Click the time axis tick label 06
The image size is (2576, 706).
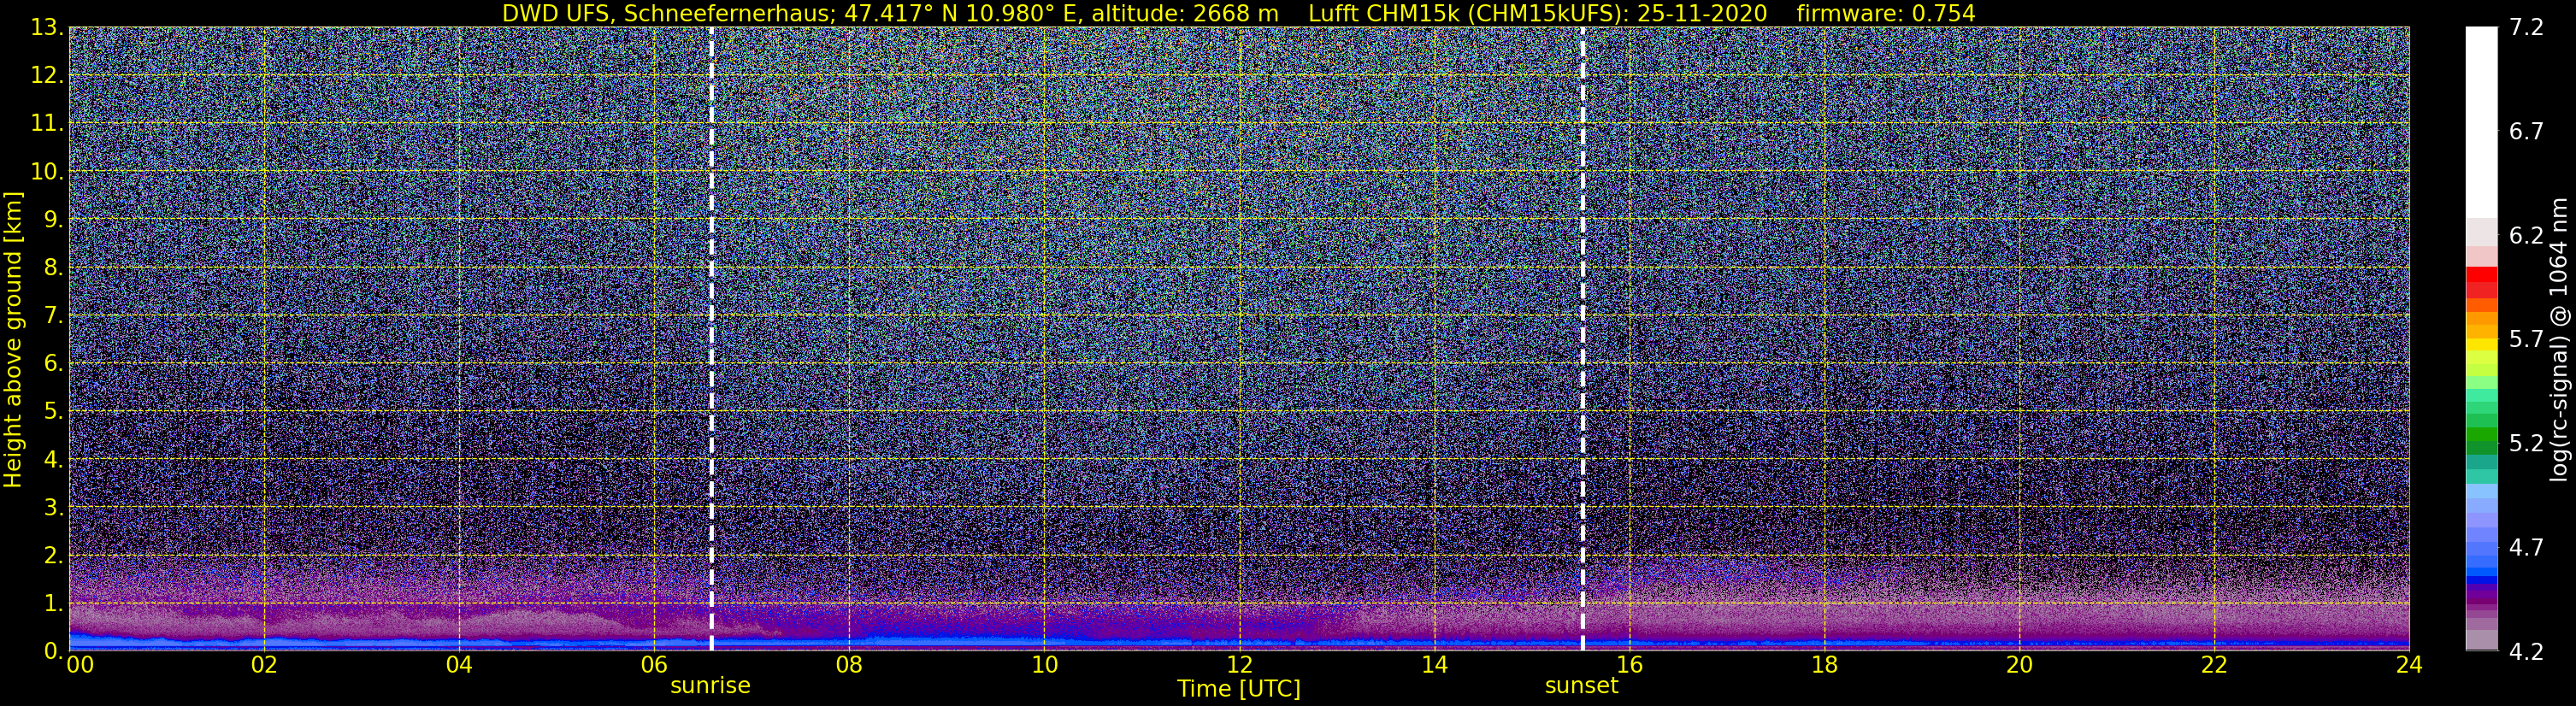654,665
